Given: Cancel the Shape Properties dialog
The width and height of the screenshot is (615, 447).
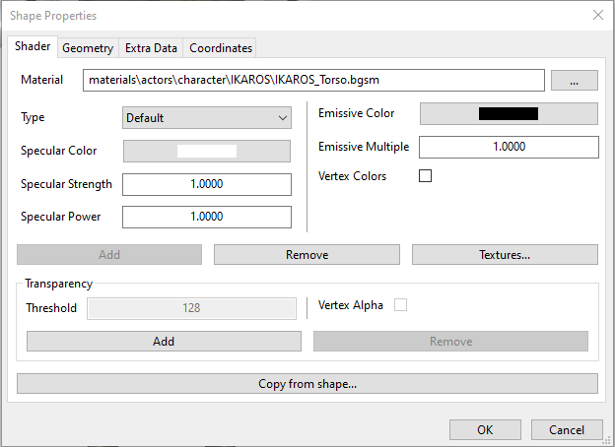Looking at the screenshot, I should tap(567, 430).
